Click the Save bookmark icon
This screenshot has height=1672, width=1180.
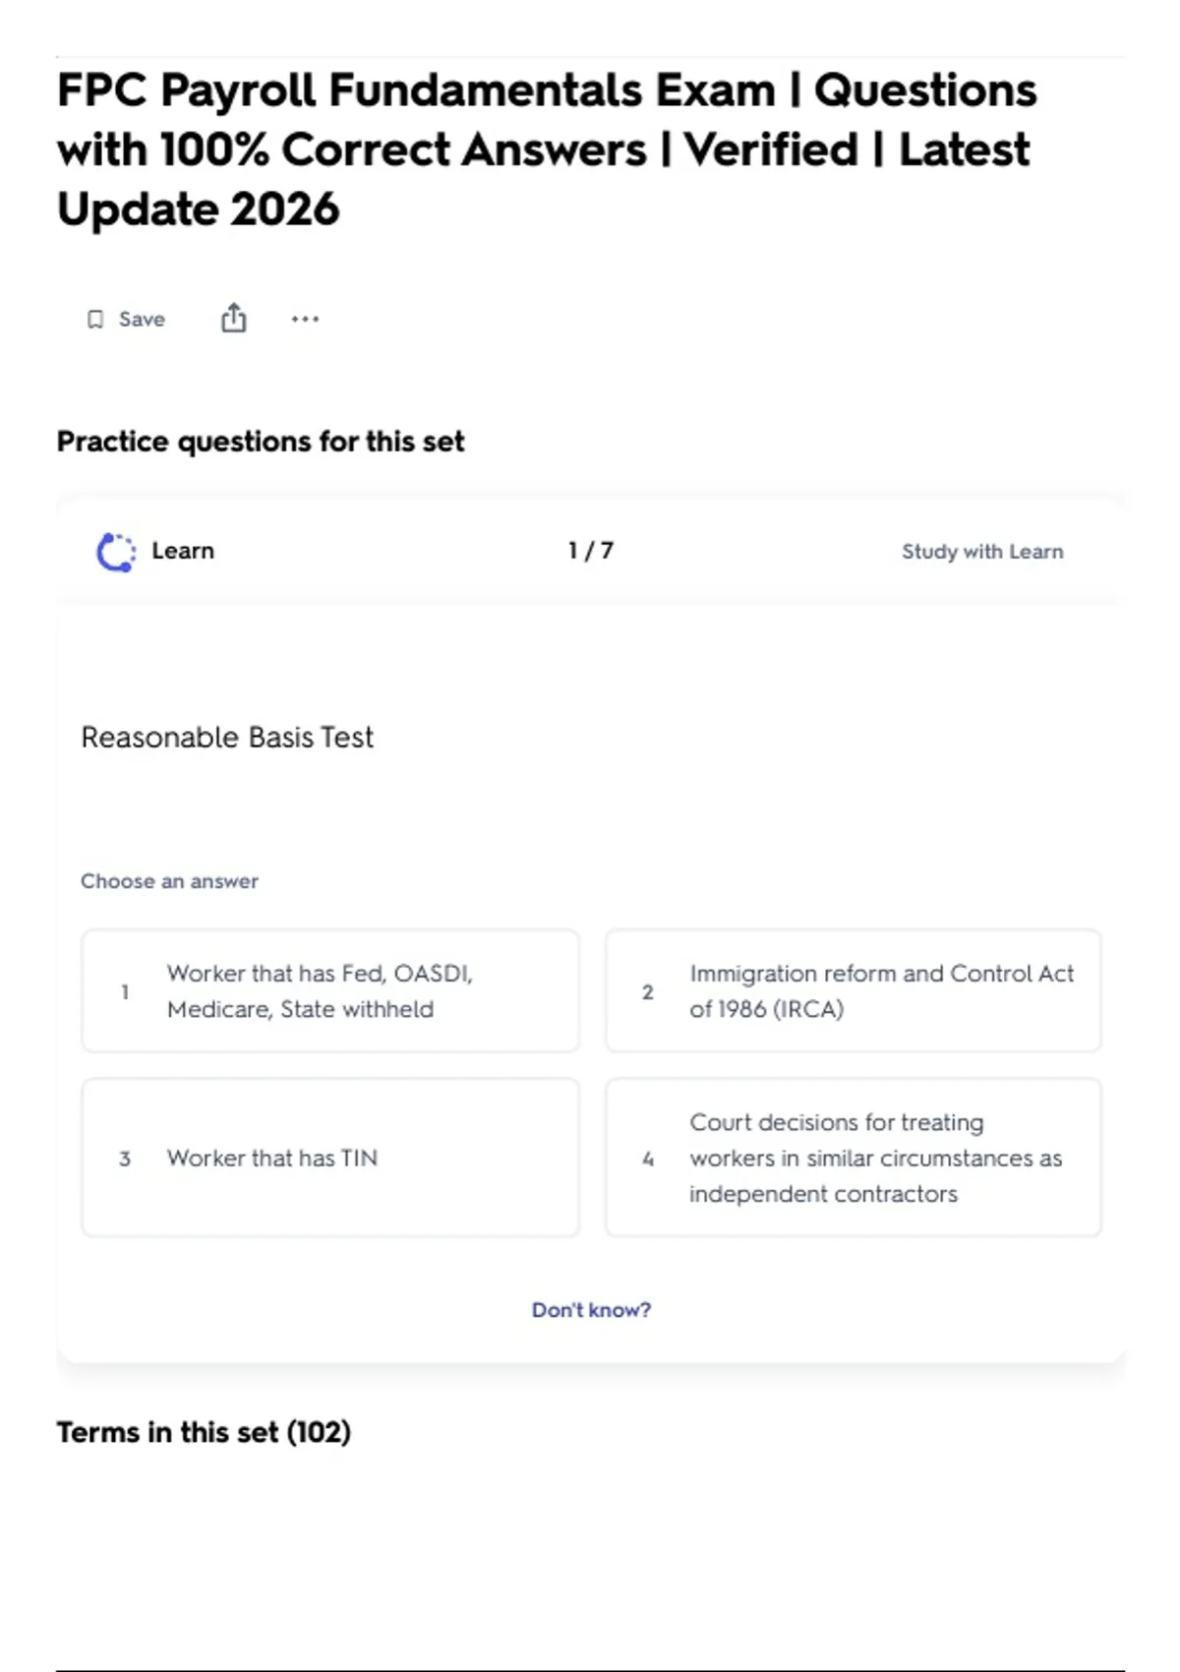(x=95, y=320)
